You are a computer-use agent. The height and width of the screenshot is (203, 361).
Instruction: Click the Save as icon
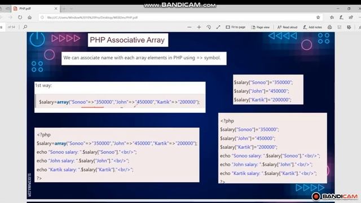[x=349, y=27]
